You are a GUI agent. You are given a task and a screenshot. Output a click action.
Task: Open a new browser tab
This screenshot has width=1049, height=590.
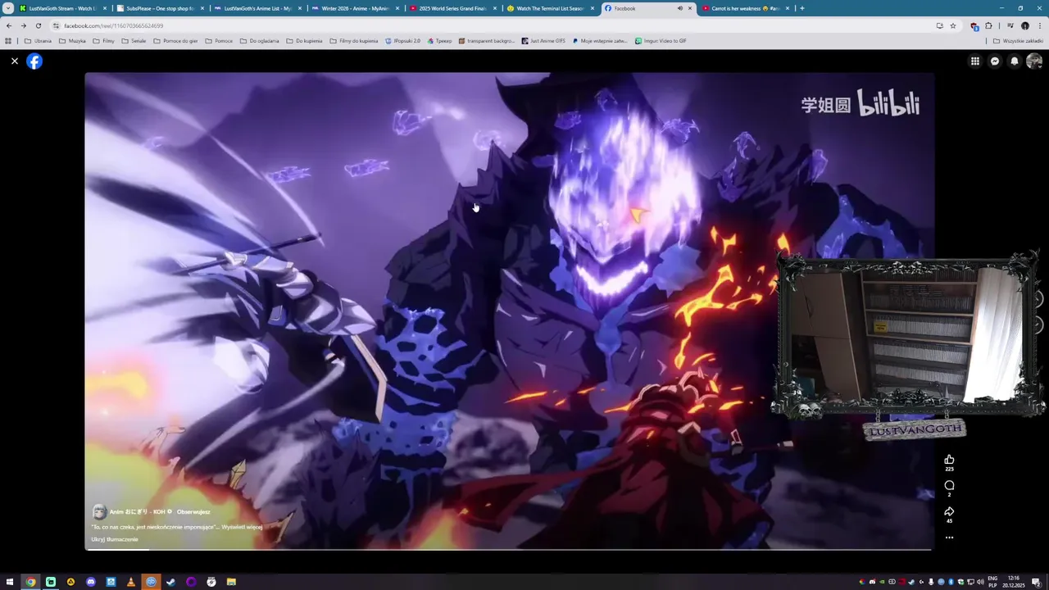[x=802, y=8]
